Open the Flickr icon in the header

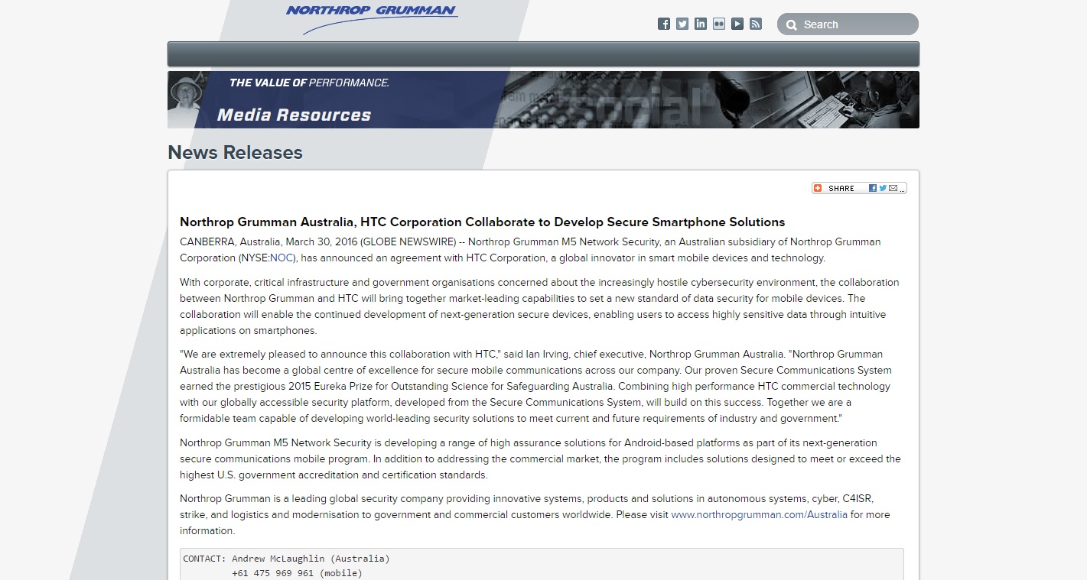[719, 24]
